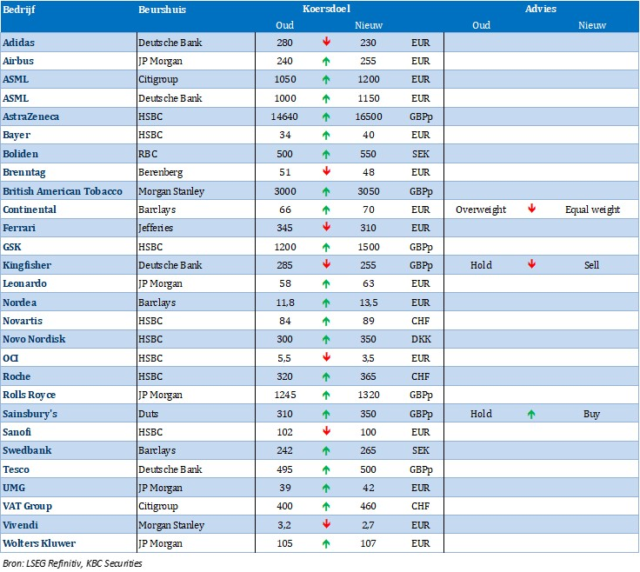640x572 pixels.
Task: Click the red down arrow for OCI
Action: pos(326,358)
